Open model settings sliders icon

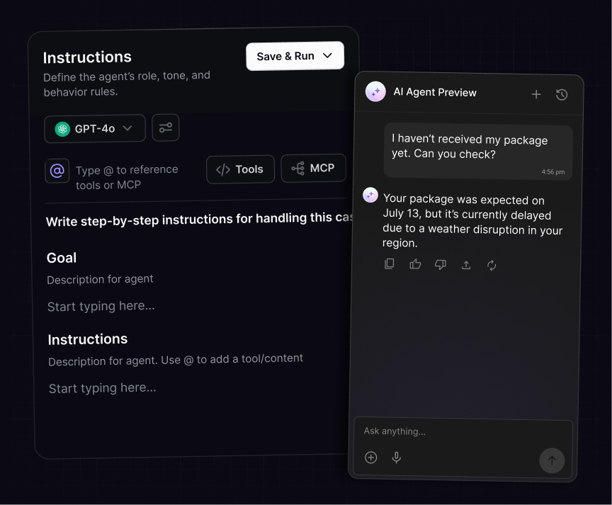166,128
